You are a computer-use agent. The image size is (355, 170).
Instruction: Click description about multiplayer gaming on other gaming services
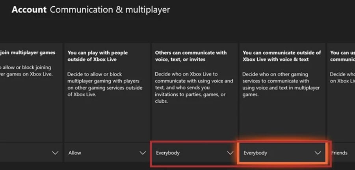[x=105, y=84]
